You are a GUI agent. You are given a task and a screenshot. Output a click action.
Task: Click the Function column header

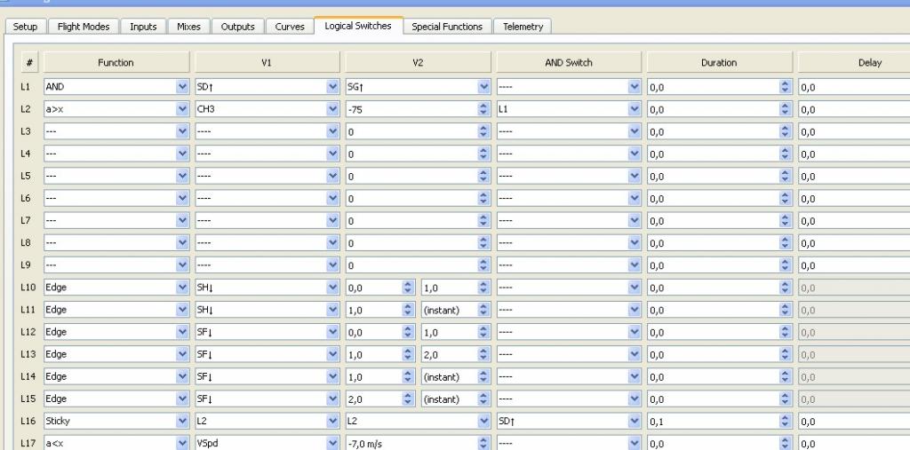click(x=116, y=63)
